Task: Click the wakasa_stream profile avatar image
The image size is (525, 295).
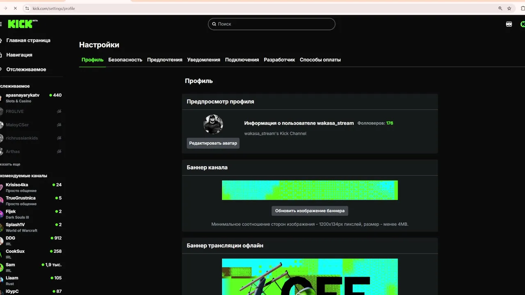Action: (x=213, y=125)
